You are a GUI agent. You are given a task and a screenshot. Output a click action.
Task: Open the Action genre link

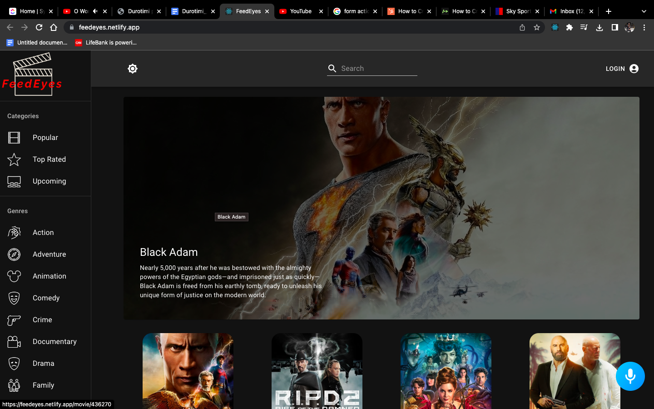pos(45,233)
